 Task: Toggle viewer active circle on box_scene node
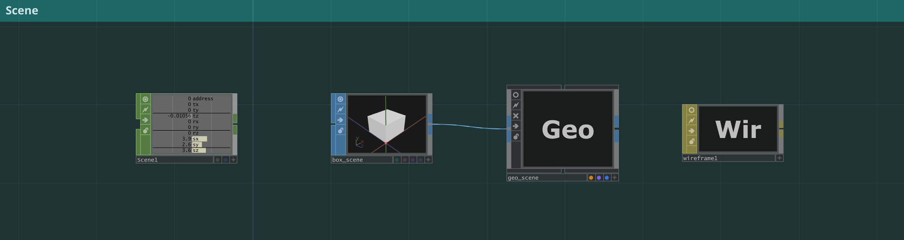point(340,99)
